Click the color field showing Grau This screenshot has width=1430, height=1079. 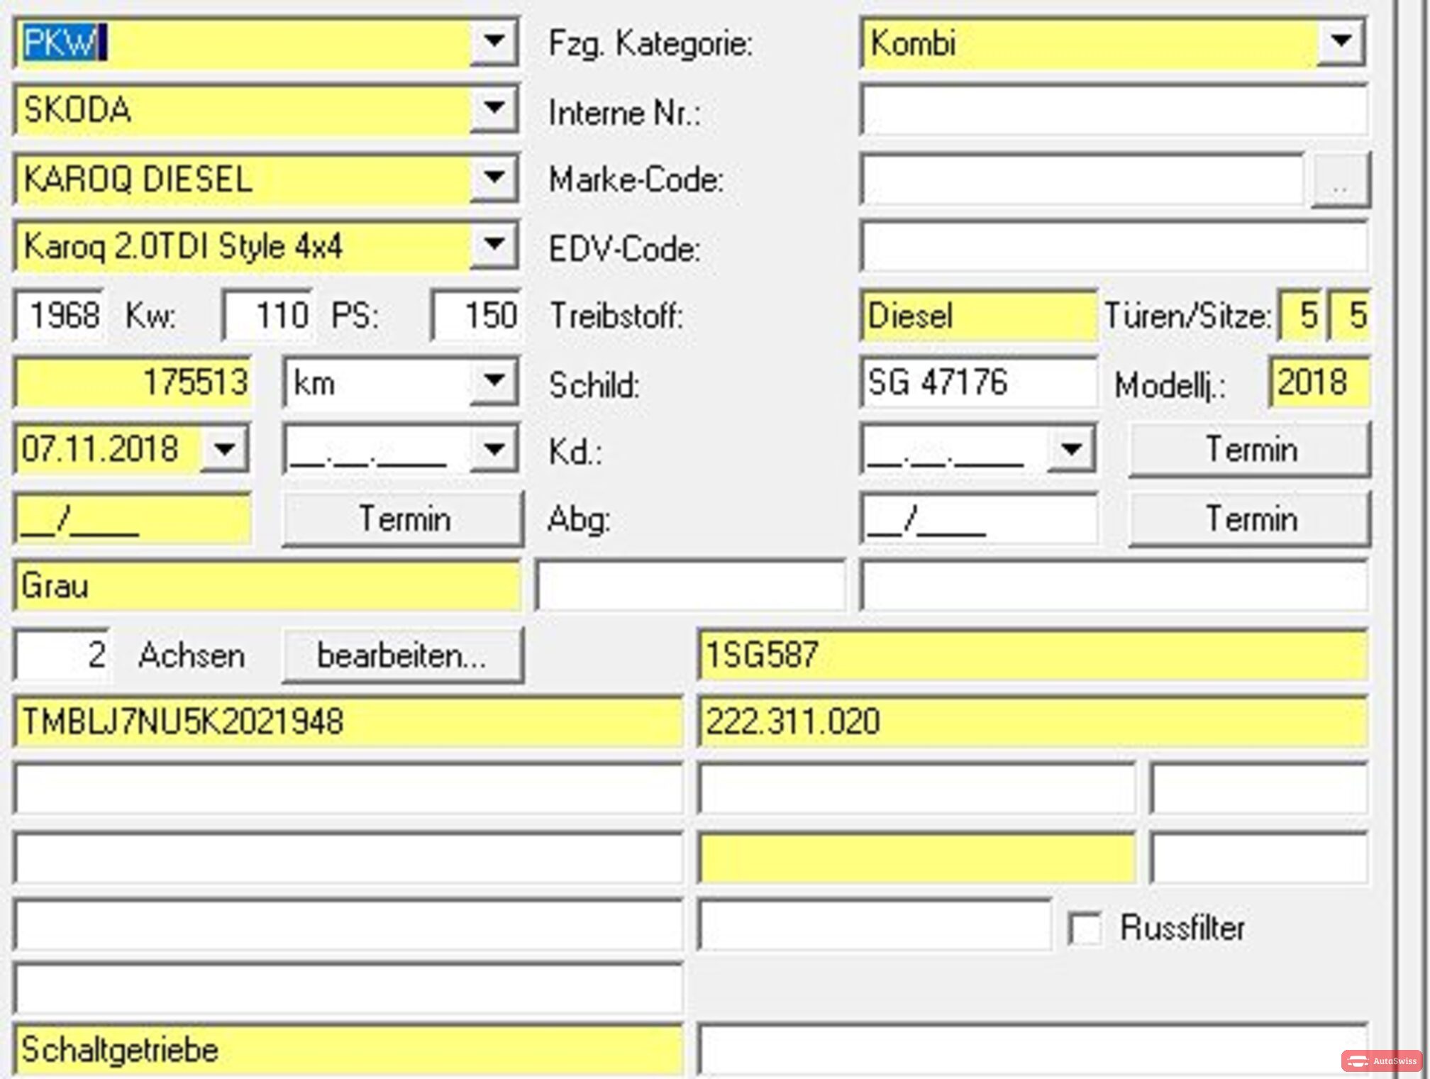pyautogui.click(x=267, y=586)
